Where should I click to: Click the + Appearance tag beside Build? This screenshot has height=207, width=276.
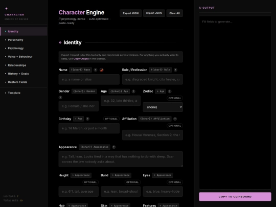(x=121, y=175)
